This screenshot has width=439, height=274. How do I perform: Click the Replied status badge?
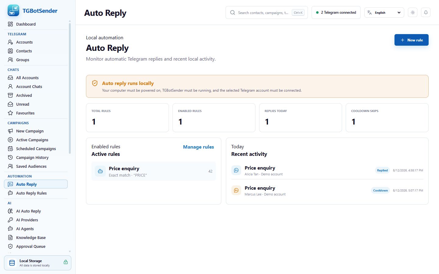point(382,170)
